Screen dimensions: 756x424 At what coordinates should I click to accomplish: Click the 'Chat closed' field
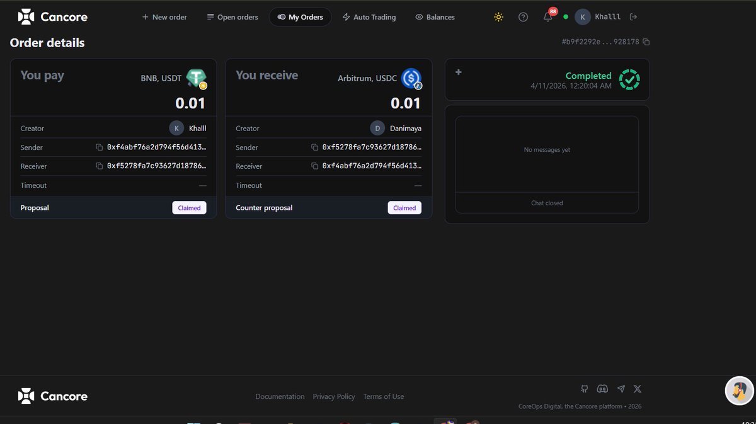547,203
